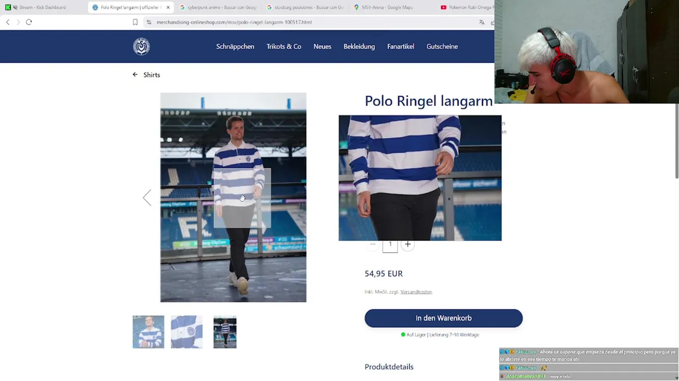Click the translate page icon
Image resolution: width=679 pixels, height=381 pixels.
(x=482, y=22)
